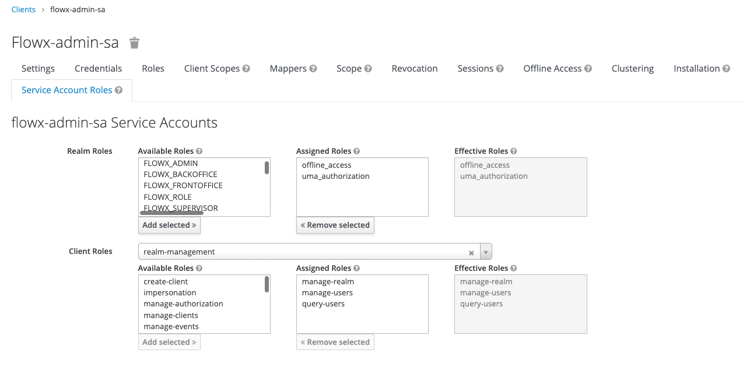View the Revocation tab
Viewport: 750px width, 367px height.
coord(415,68)
